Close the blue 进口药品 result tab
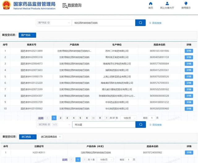The width and height of the screenshot is (198, 163). pos(34,137)
